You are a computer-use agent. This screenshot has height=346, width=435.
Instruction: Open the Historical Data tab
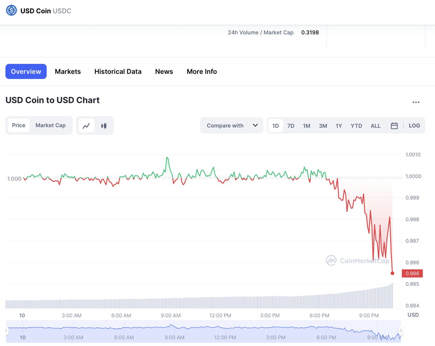[x=118, y=71]
